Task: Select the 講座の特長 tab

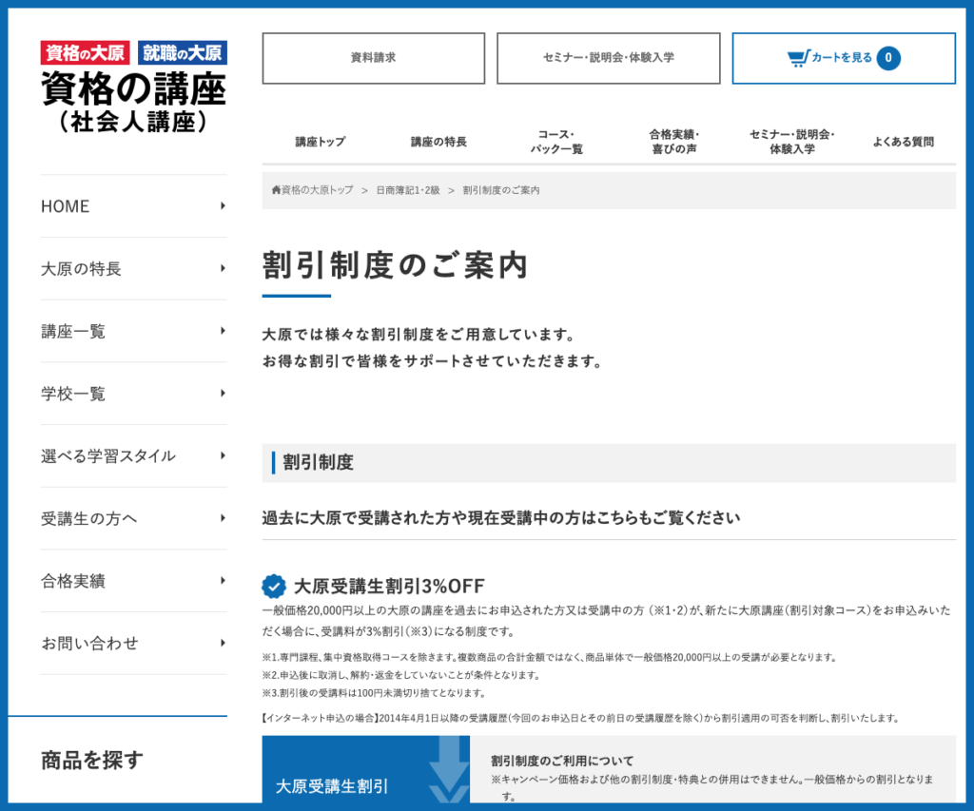Action: (438, 142)
